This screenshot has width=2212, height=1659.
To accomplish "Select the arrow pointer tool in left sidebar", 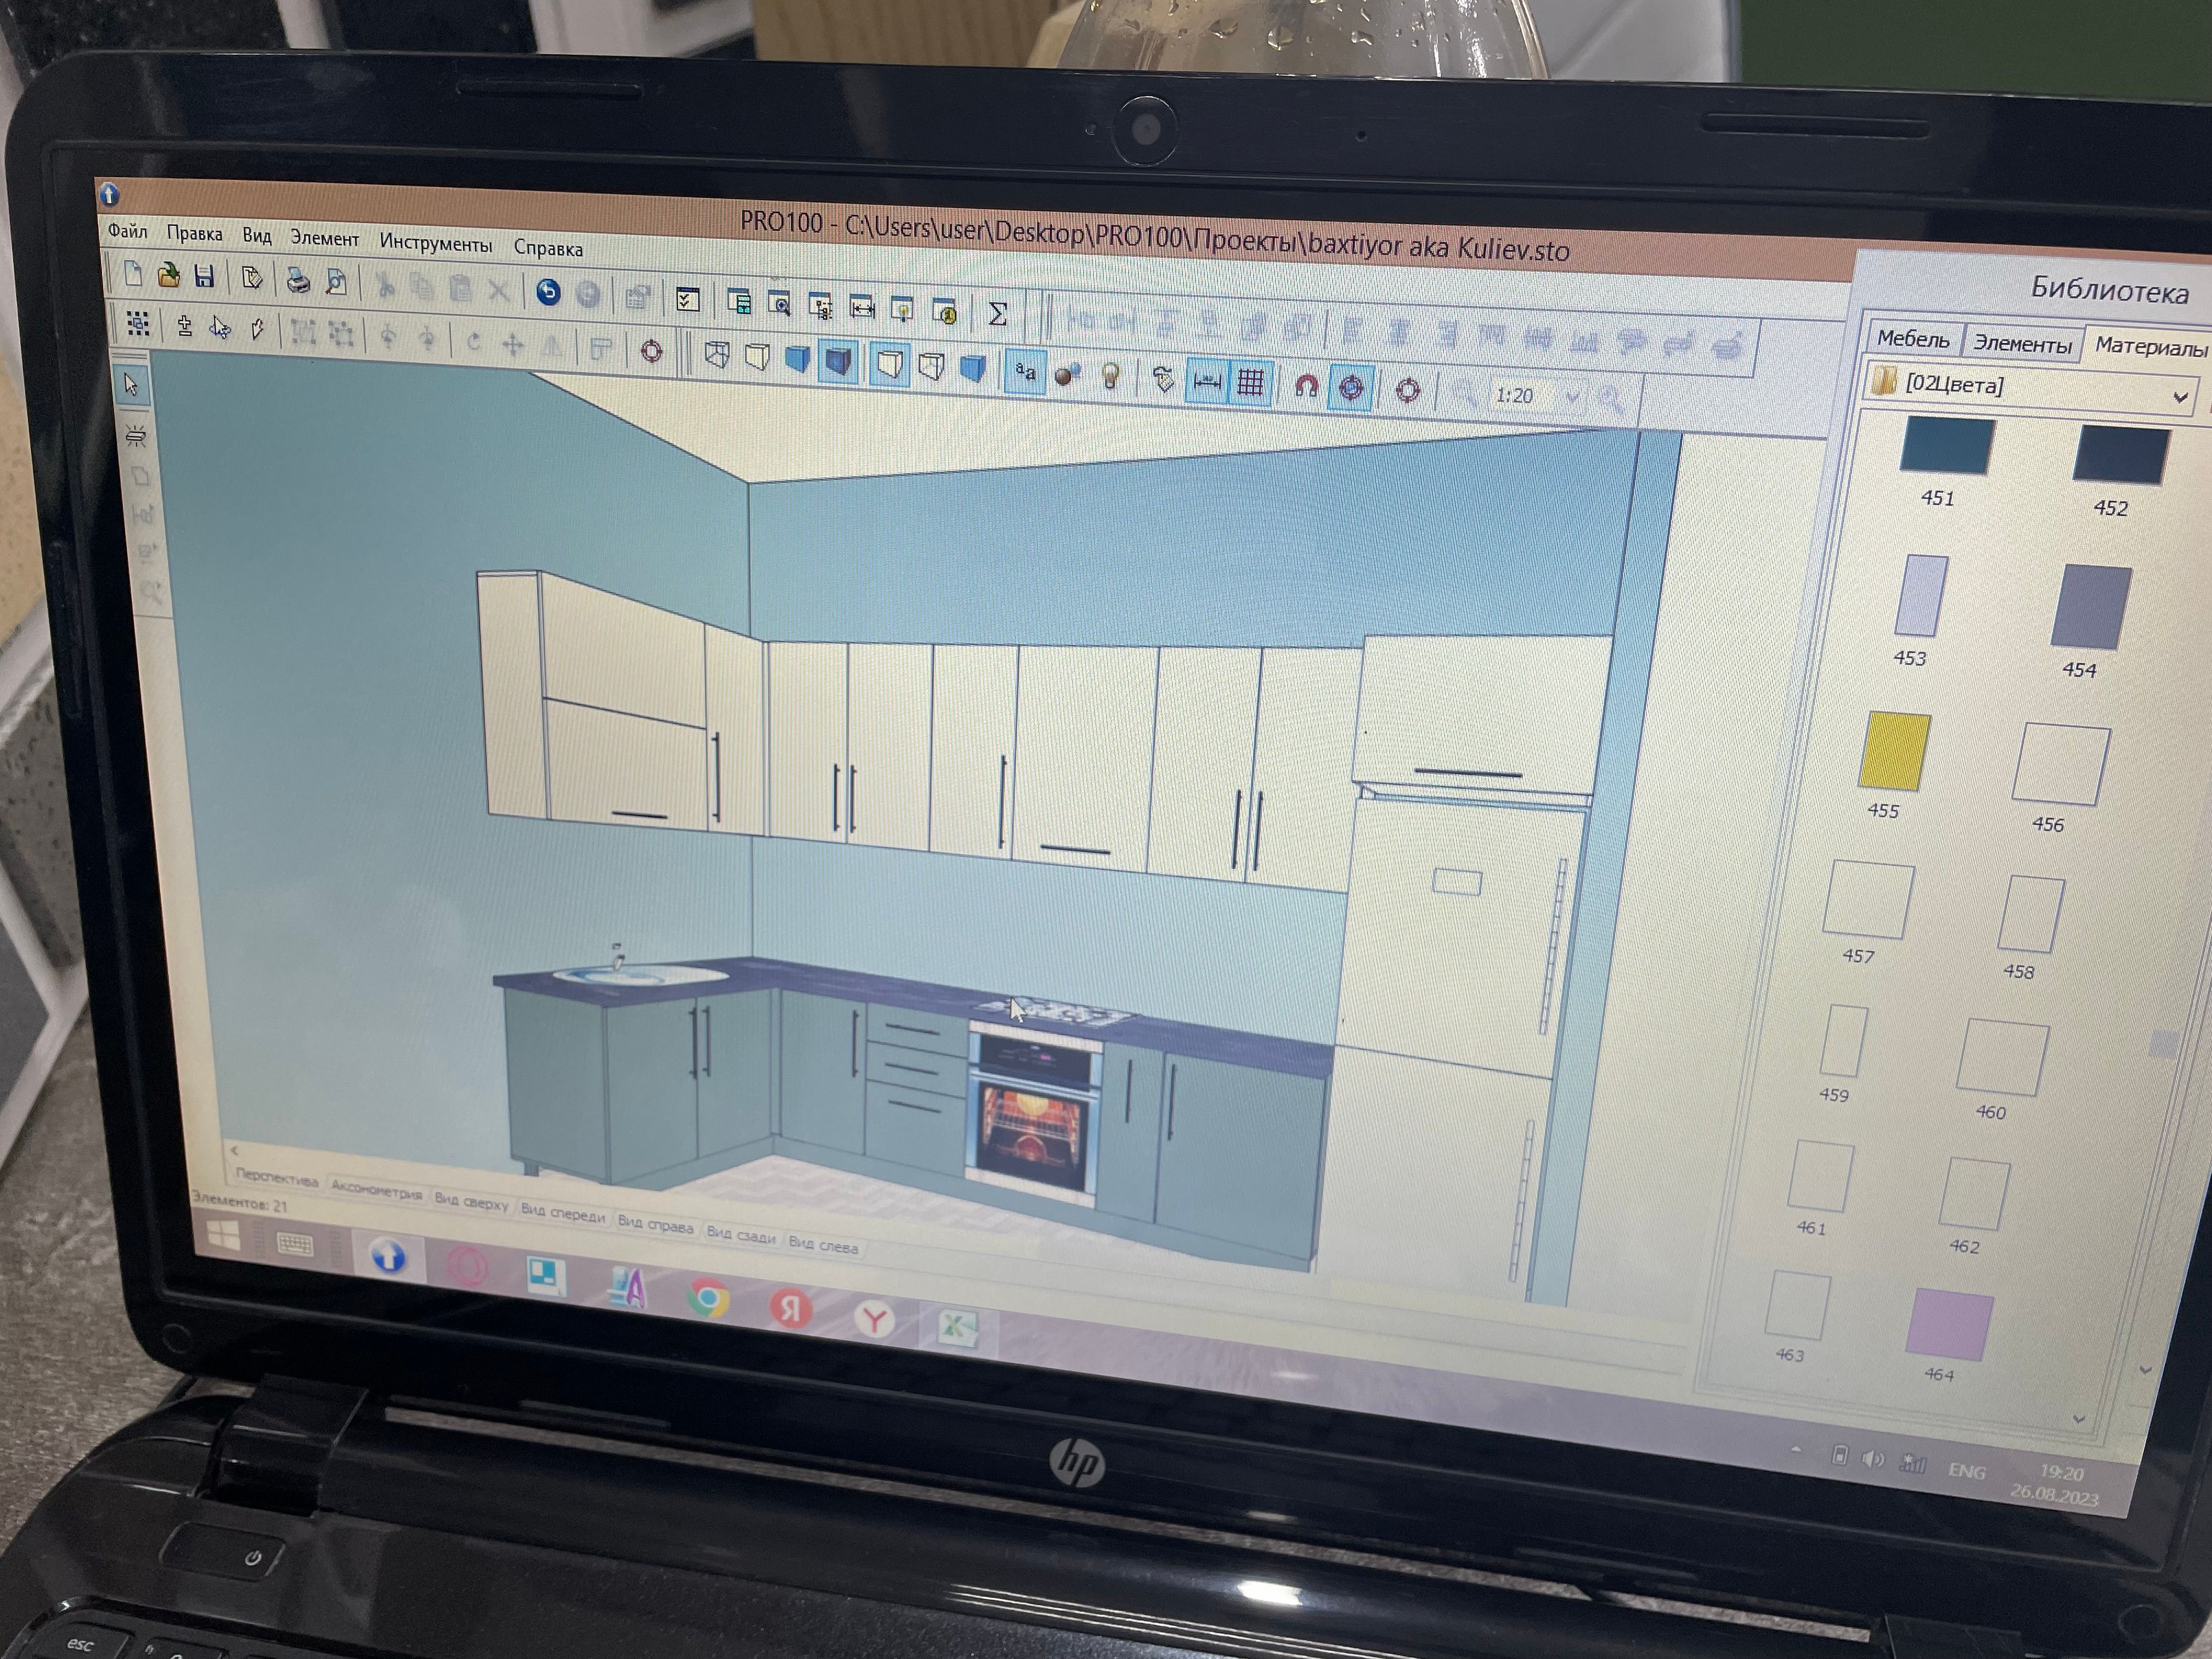I will tap(131, 385).
